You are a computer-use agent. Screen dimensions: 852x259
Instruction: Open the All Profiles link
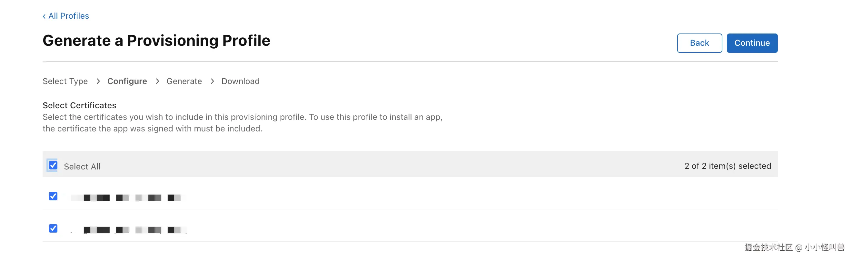(x=68, y=16)
